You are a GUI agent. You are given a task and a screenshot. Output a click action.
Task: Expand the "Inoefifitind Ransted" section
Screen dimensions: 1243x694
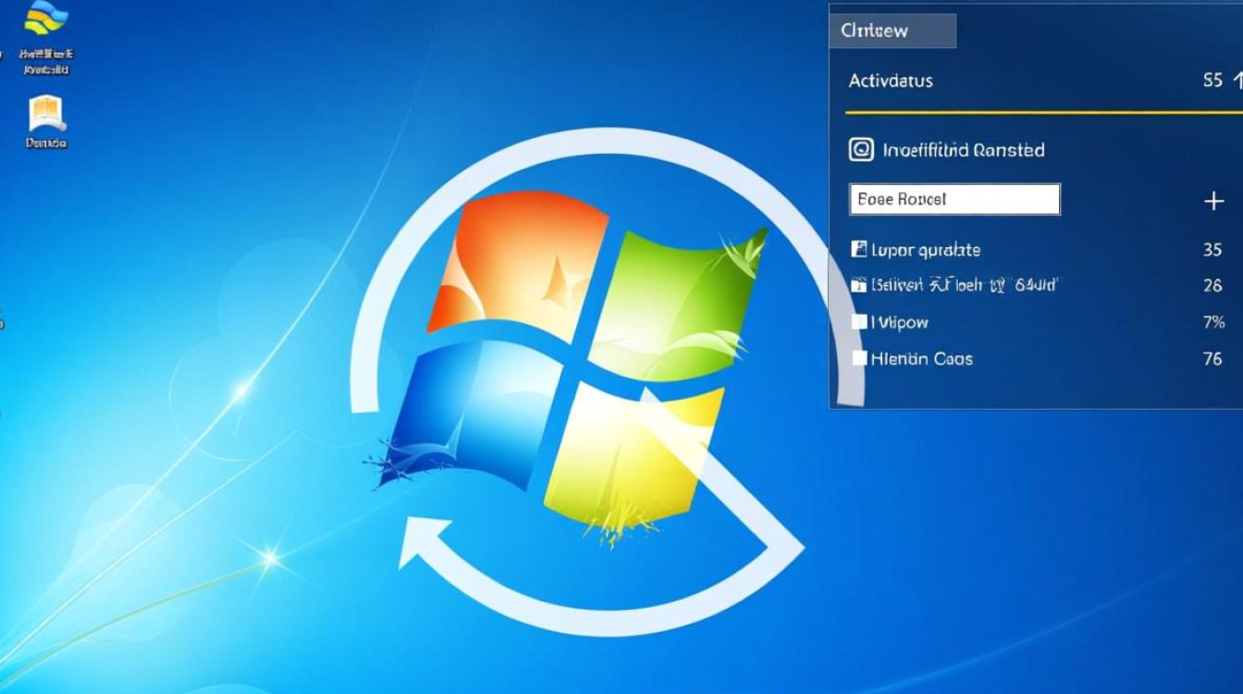pos(962,150)
